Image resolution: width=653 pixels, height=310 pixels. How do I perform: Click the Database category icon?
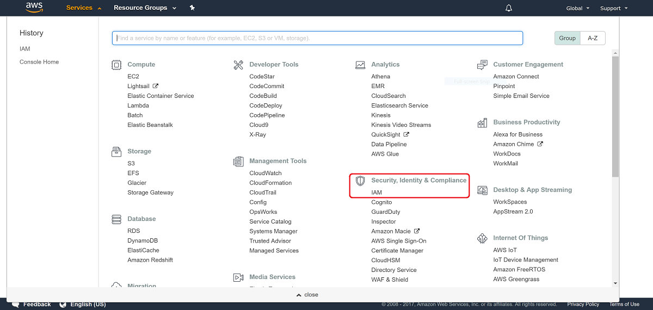[116, 219]
